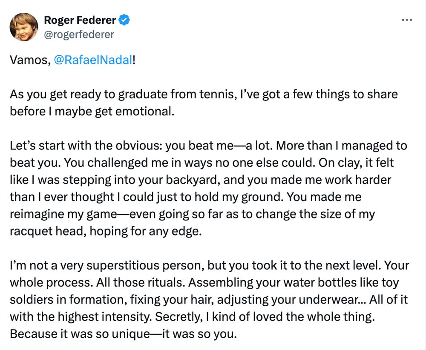Click the blue verified badge

(x=124, y=20)
